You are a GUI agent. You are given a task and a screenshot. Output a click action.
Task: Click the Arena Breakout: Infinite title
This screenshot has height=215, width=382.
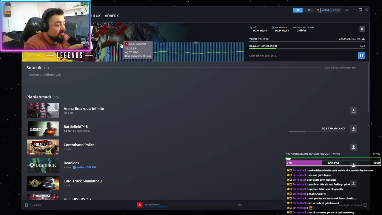pyautogui.click(x=84, y=109)
